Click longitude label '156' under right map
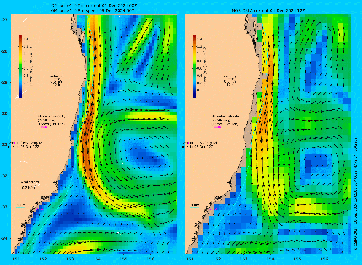 pyautogui.click(x=324, y=259)
